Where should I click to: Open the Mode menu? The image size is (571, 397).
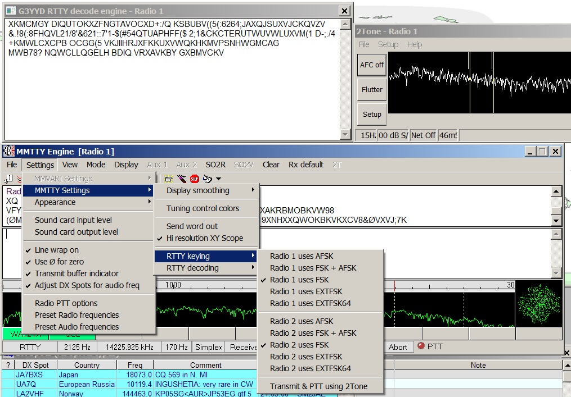(x=96, y=165)
